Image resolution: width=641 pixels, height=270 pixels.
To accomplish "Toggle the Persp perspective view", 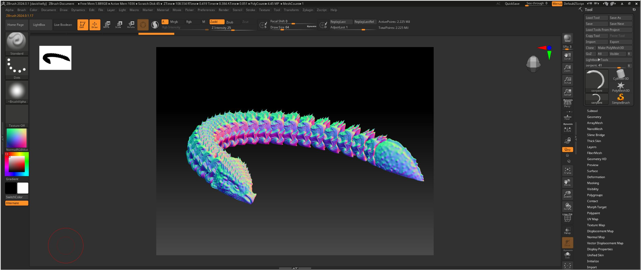I will [x=568, y=103].
